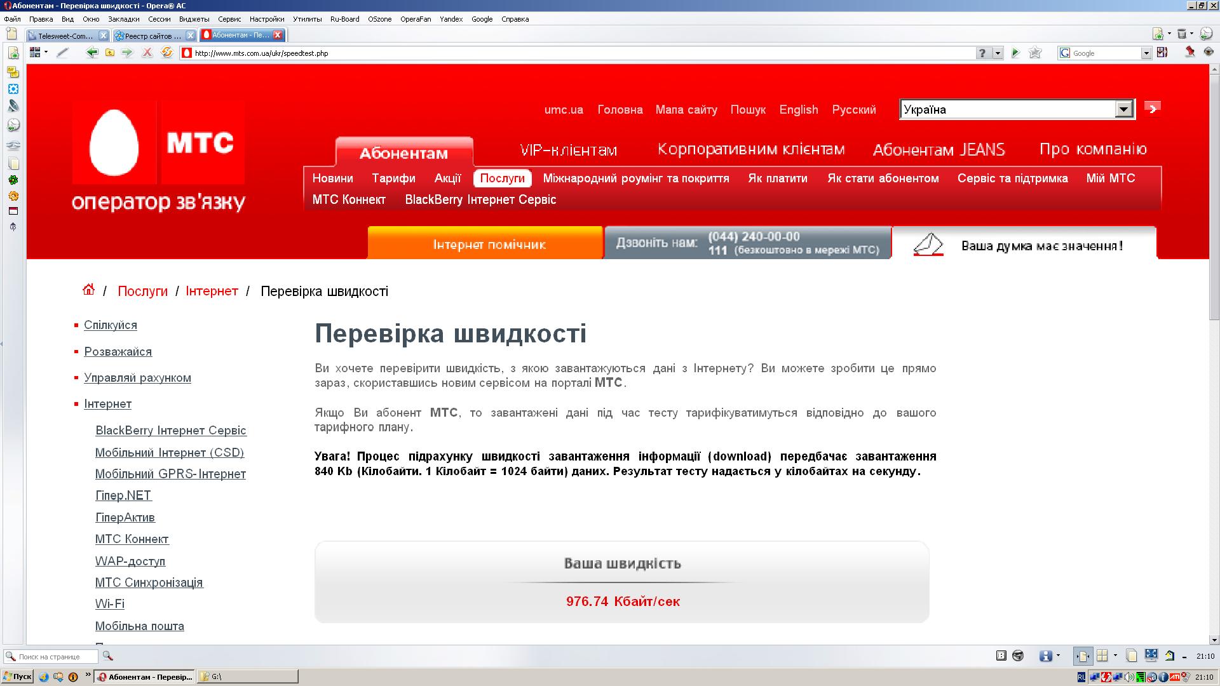This screenshot has height=686, width=1220.
Task: Open the closed tabs trash can icon
Action: coord(1182,34)
